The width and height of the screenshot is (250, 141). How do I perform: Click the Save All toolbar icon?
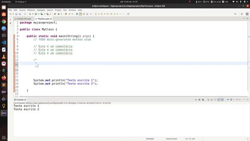point(20,14)
